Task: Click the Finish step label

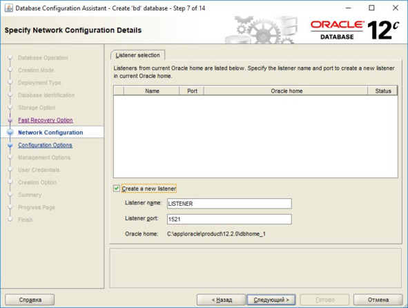Action: click(26, 220)
